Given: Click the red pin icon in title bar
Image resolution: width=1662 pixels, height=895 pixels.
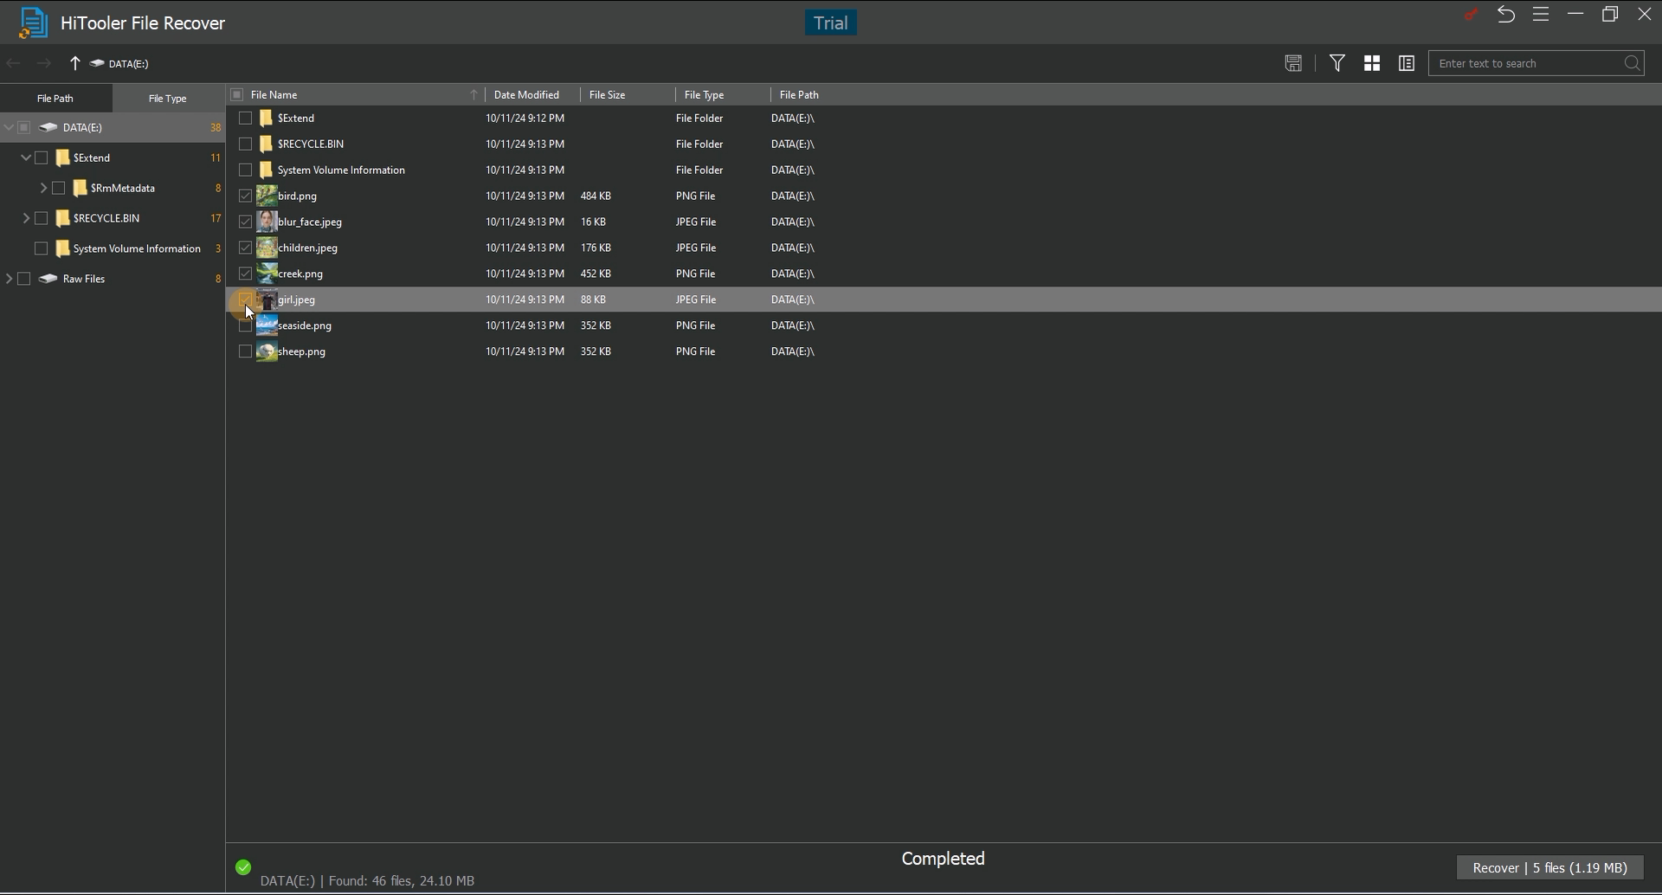Looking at the screenshot, I should [1471, 15].
